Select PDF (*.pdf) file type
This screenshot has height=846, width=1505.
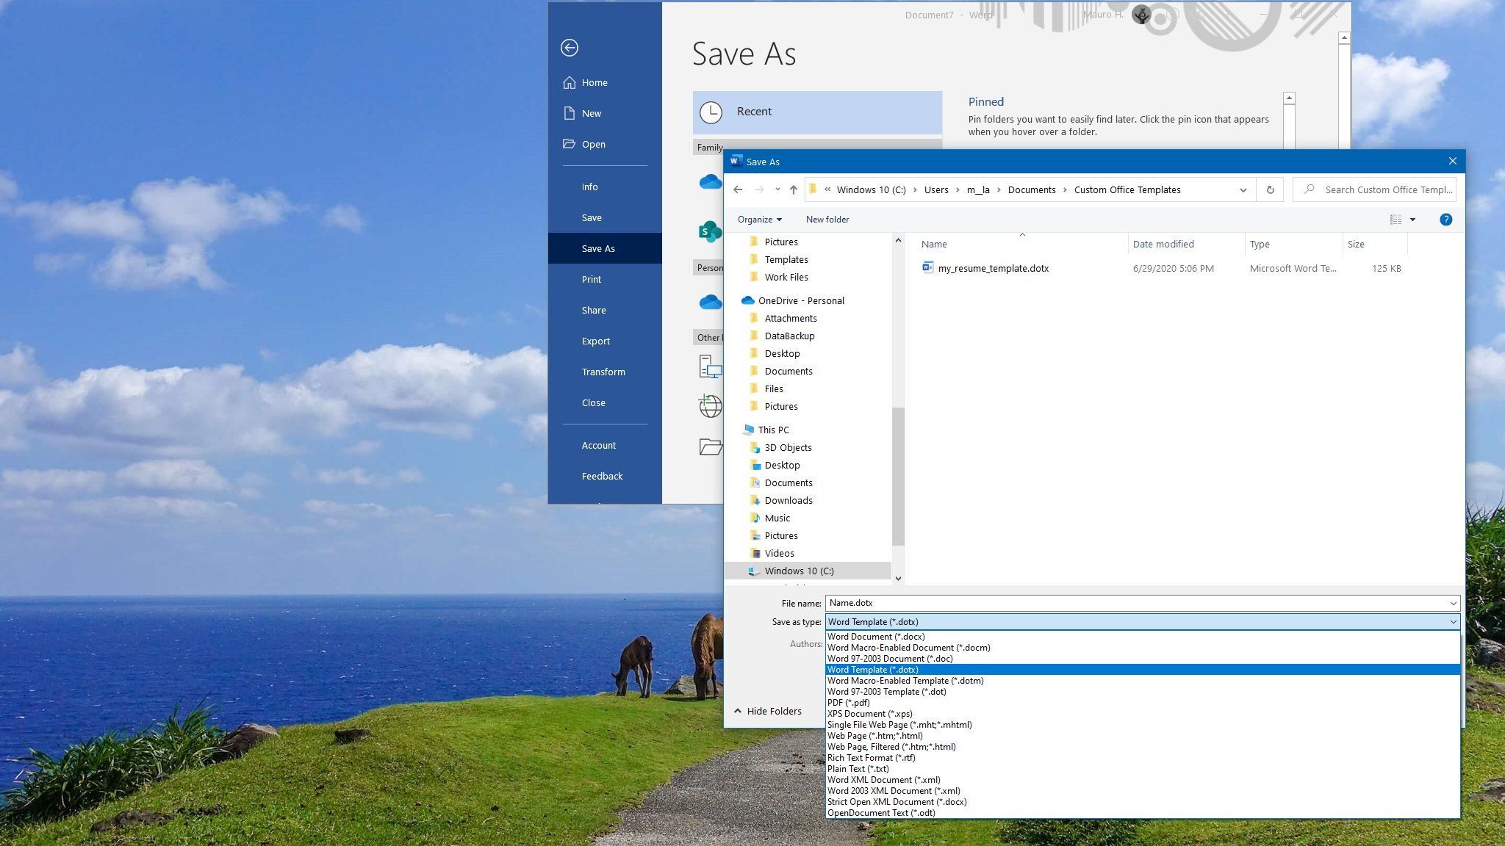[1143, 703]
